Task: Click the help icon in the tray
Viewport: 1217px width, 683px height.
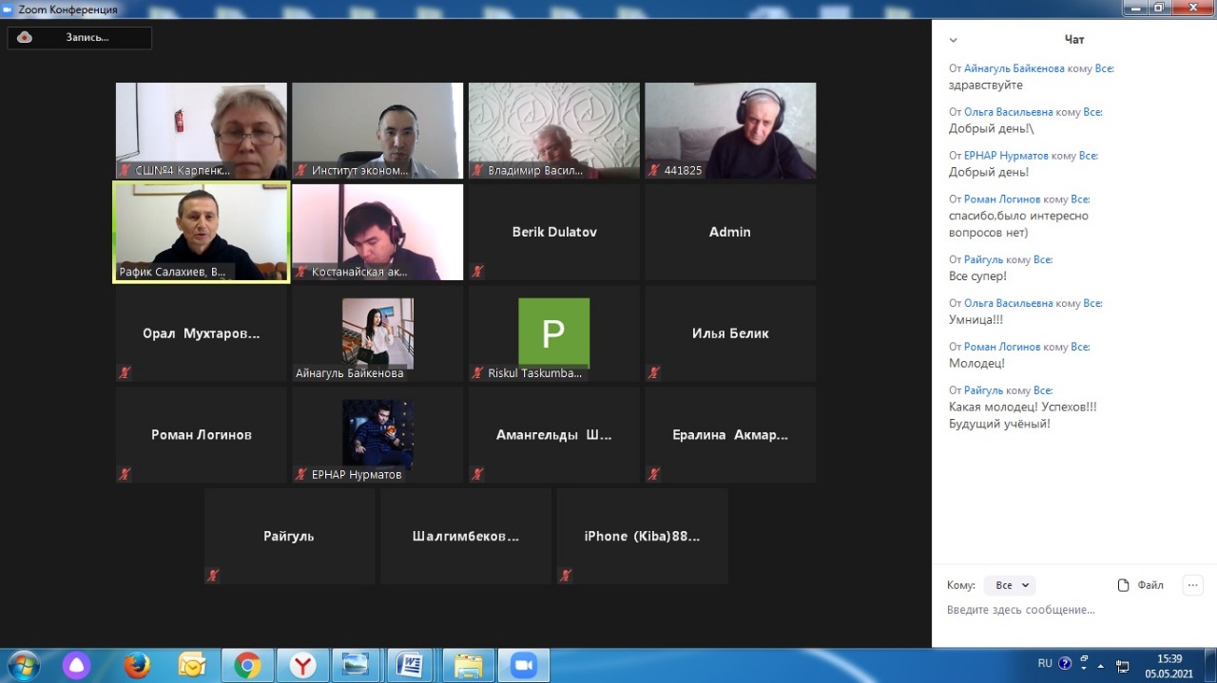Action: (1065, 664)
